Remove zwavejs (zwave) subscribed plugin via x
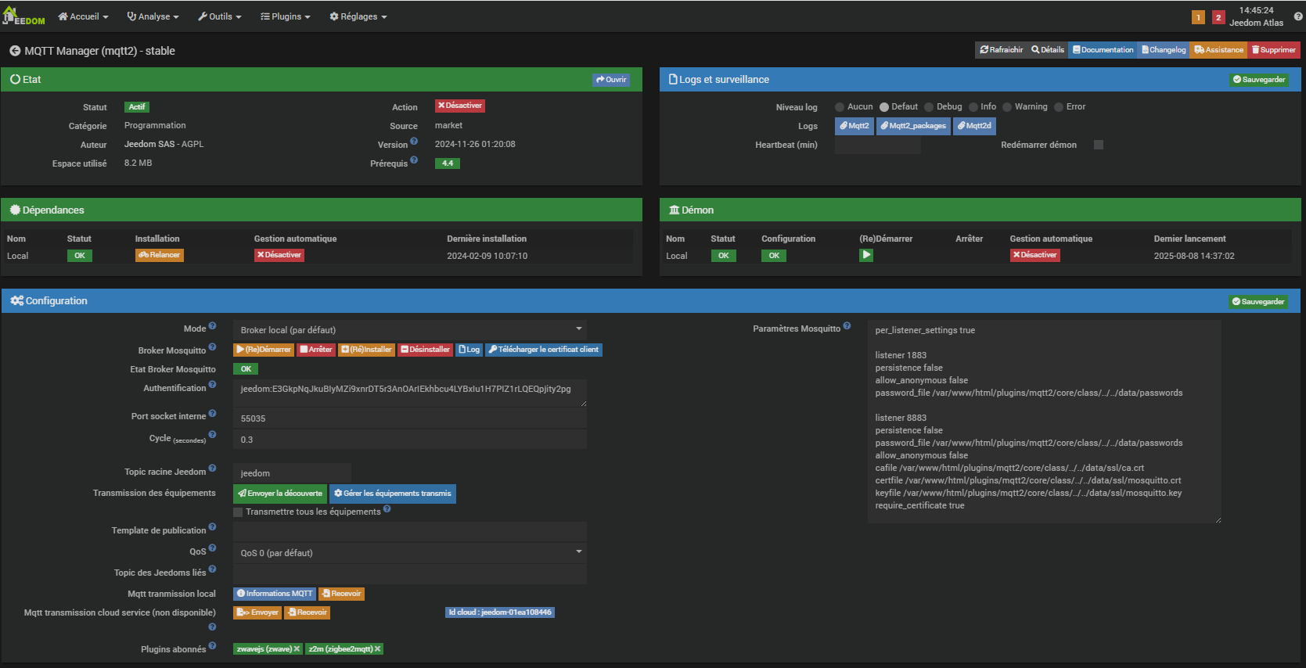Viewport: 1306px width, 668px height. pyautogui.click(x=297, y=649)
